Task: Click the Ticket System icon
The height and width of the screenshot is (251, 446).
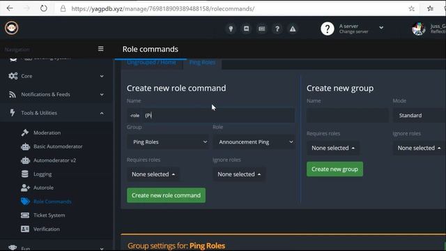Action: point(25,215)
